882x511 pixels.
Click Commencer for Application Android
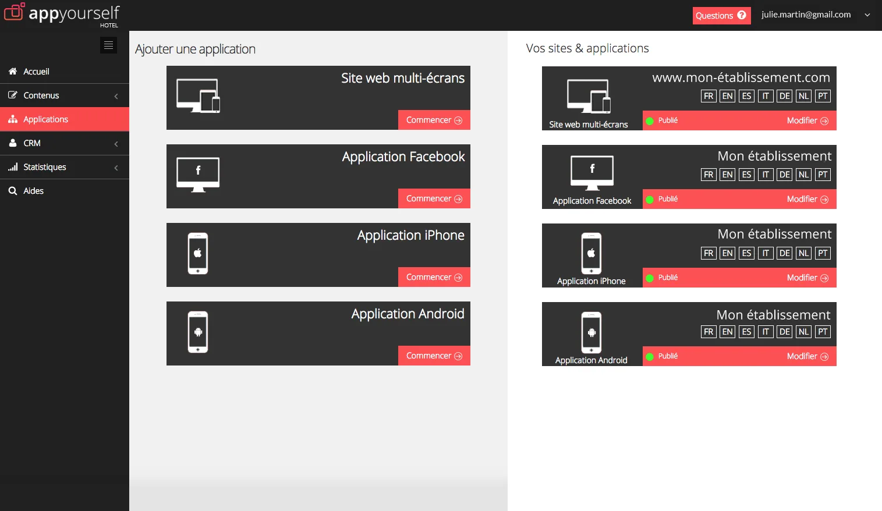[x=434, y=356]
